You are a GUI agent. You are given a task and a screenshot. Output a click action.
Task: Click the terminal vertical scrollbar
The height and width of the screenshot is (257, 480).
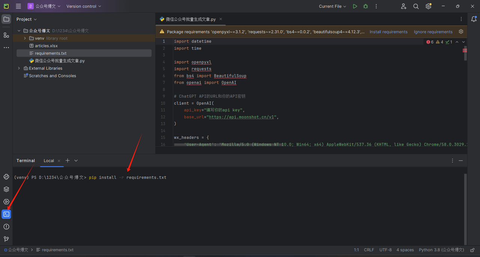[x=465, y=209]
